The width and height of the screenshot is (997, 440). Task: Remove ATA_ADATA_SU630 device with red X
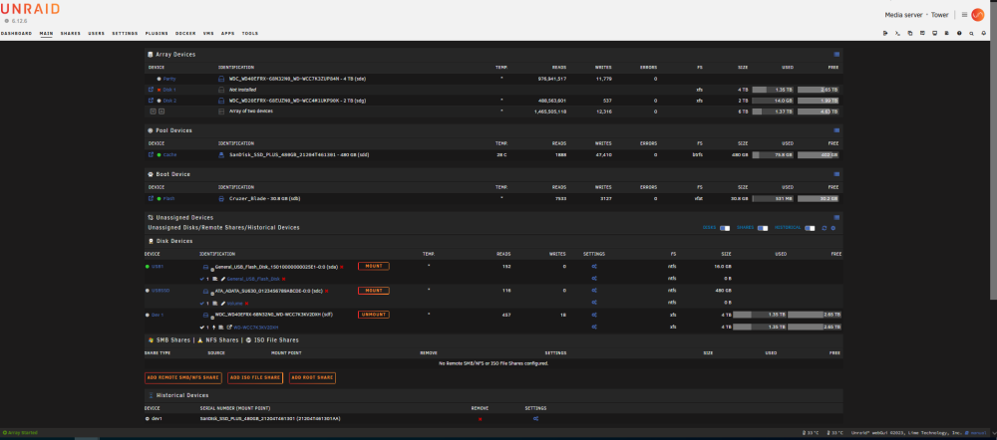tap(326, 292)
